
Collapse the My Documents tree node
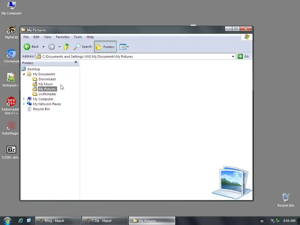click(24, 74)
